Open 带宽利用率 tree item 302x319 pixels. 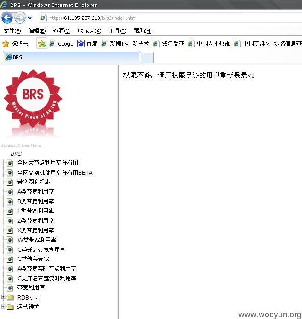click(31, 288)
